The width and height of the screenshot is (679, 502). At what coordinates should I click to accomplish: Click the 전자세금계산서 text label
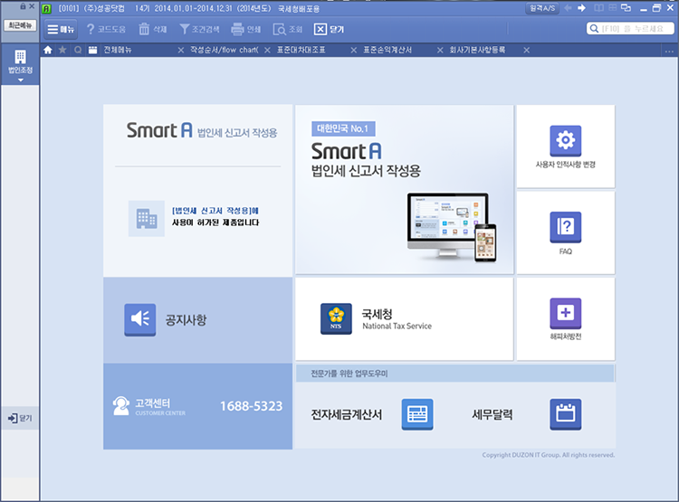click(347, 414)
